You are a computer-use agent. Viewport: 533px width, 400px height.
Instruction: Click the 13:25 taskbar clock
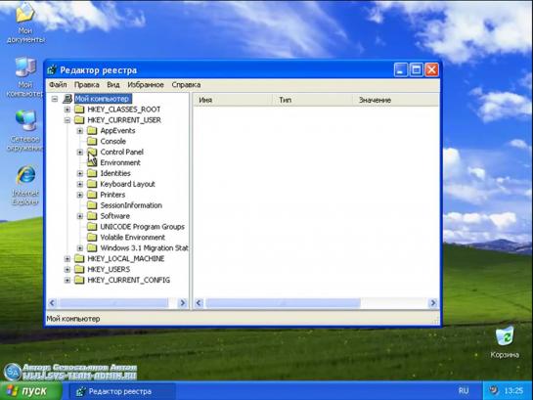point(513,391)
